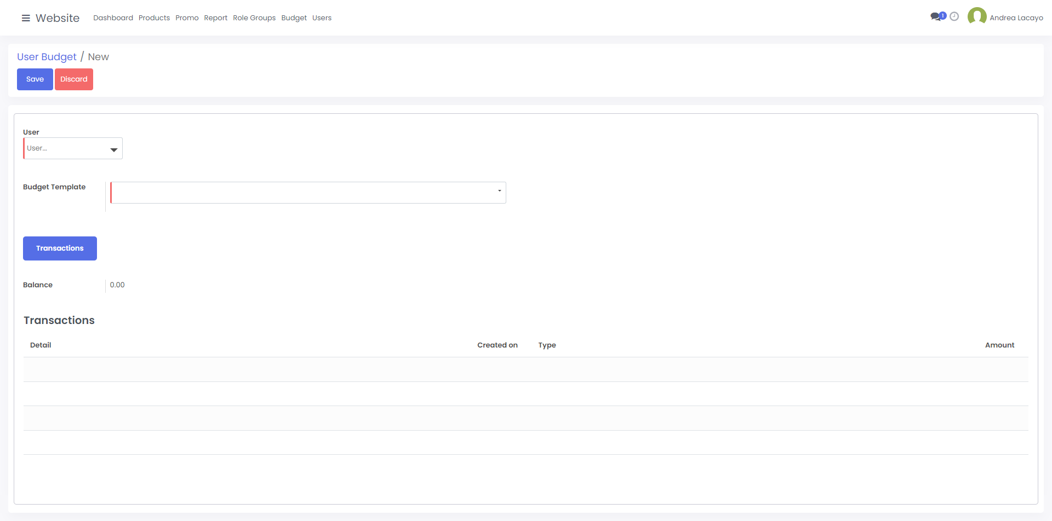Image resolution: width=1052 pixels, height=521 pixels.
Task: Click the blue Transactions button
Action: coord(60,248)
